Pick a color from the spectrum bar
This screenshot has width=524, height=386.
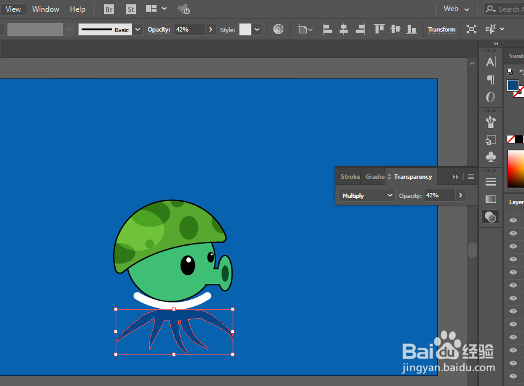point(515,169)
